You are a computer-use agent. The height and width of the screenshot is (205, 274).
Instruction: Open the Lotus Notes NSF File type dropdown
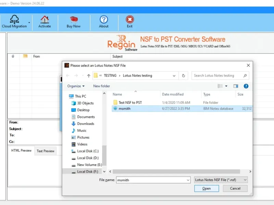click(x=221, y=180)
